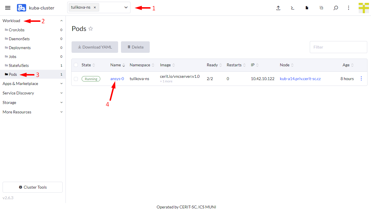
Task: Open the ansys-0 pod link
Action: click(x=117, y=79)
